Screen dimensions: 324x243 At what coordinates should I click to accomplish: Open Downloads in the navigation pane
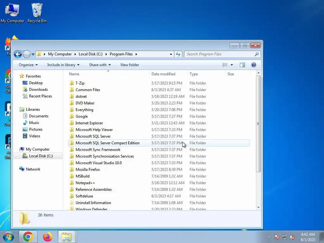coord(38,90)
